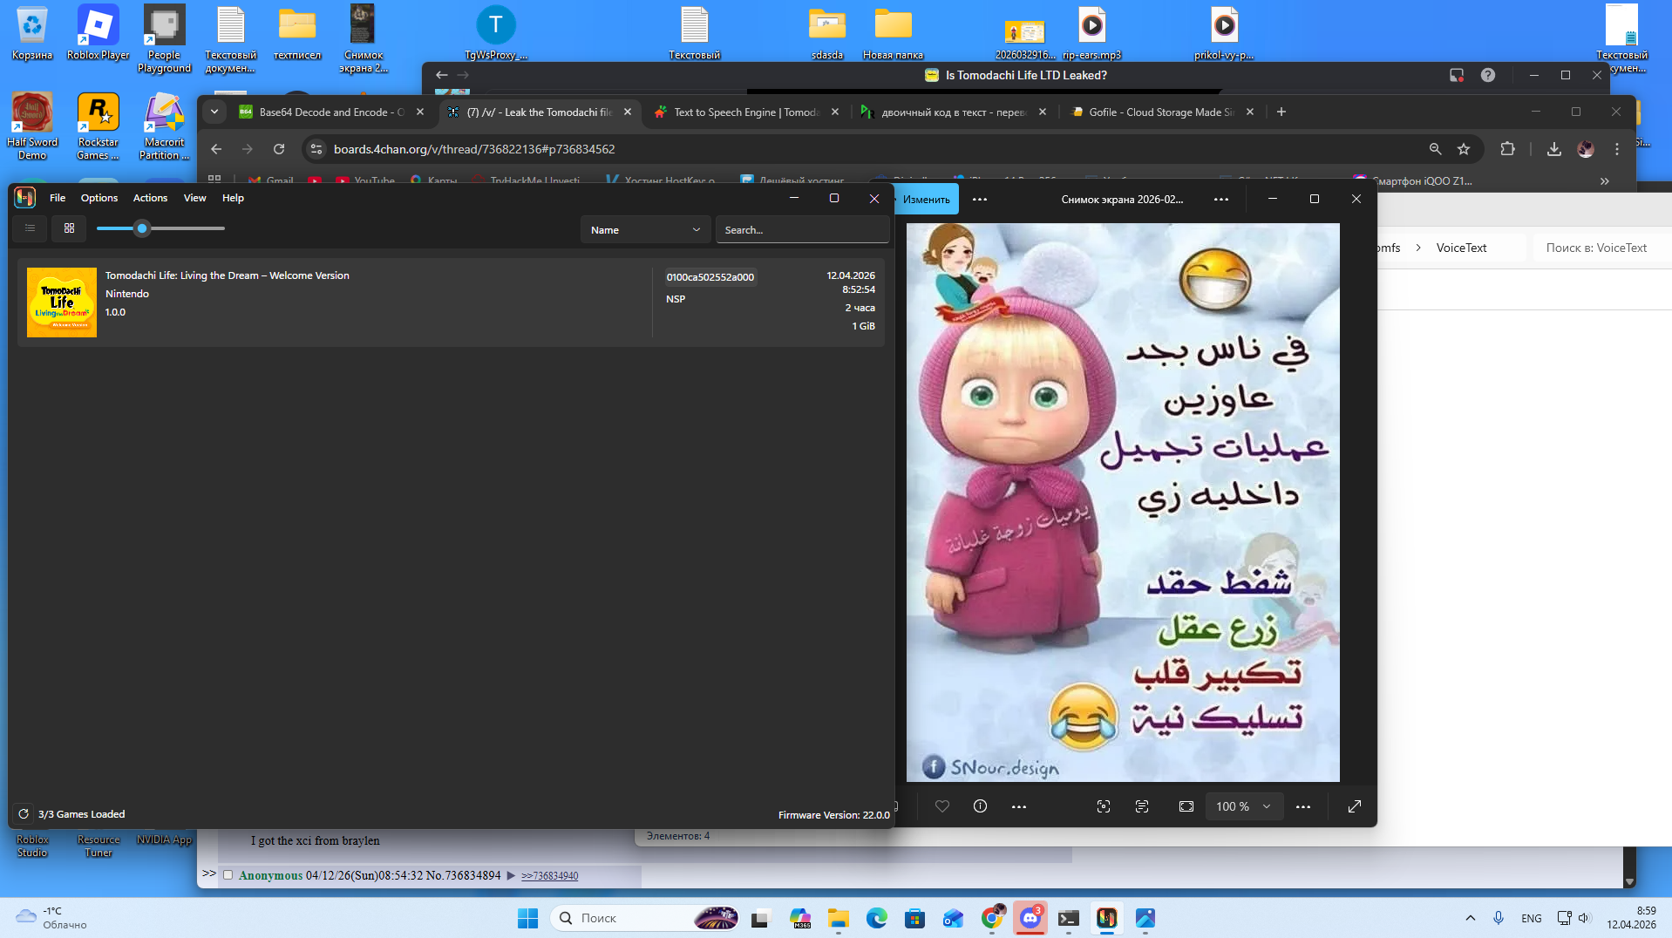Close the Base64 Decode tab
The image size is (1672, 938).
(x=420, y=112)
